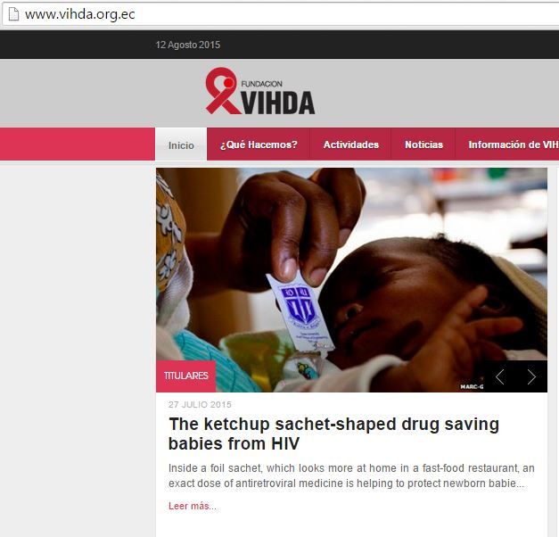Advance the slideshow with the right arrow

click(531, 376)
